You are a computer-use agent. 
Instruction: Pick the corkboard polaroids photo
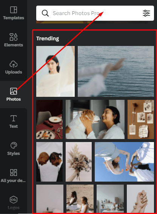pos(141,119)
